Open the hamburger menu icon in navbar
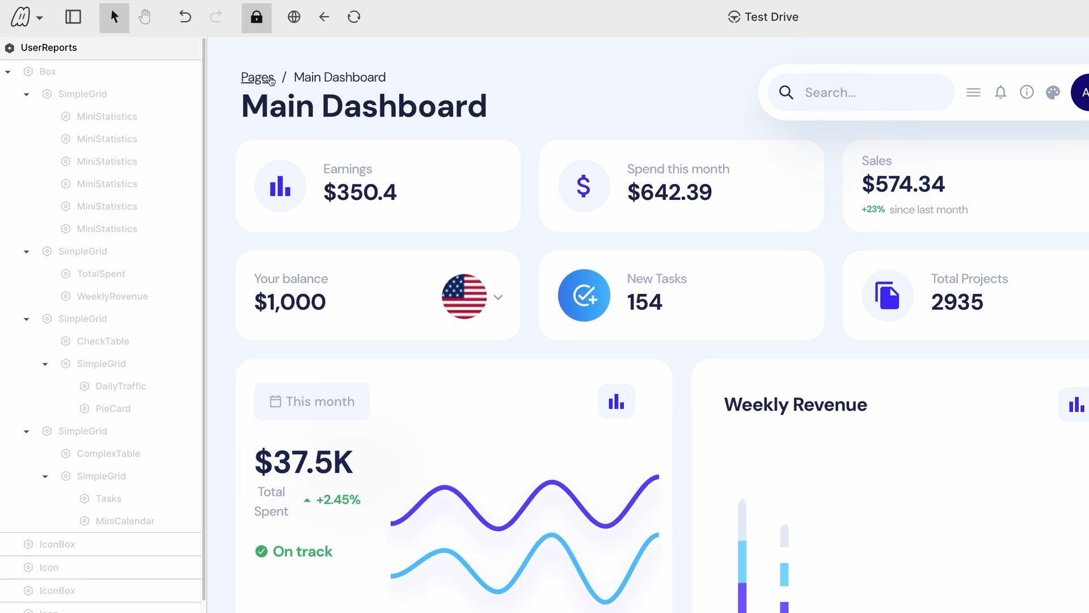The height and width of the screenshot is (613, 1089). pos(973,93)
